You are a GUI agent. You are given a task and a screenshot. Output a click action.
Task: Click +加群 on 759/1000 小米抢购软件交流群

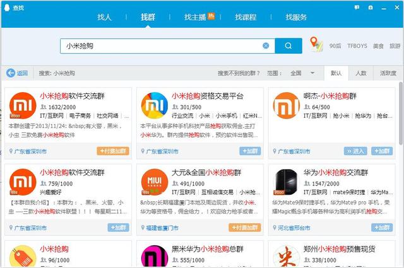[x=118, y=227]
